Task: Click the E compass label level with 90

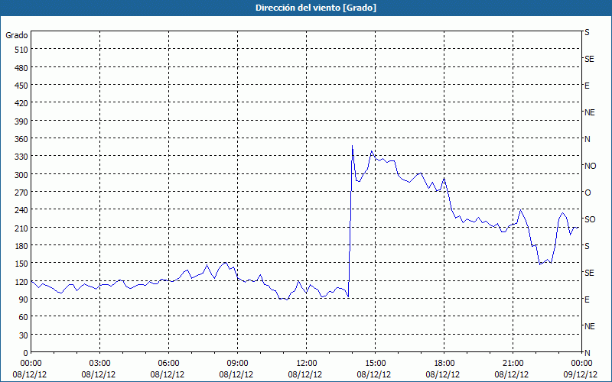Action: [587, 299]
